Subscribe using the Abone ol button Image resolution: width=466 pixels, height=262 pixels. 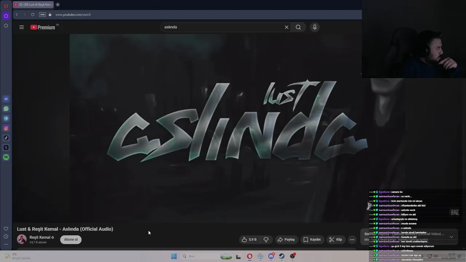(x=71, y=239)
